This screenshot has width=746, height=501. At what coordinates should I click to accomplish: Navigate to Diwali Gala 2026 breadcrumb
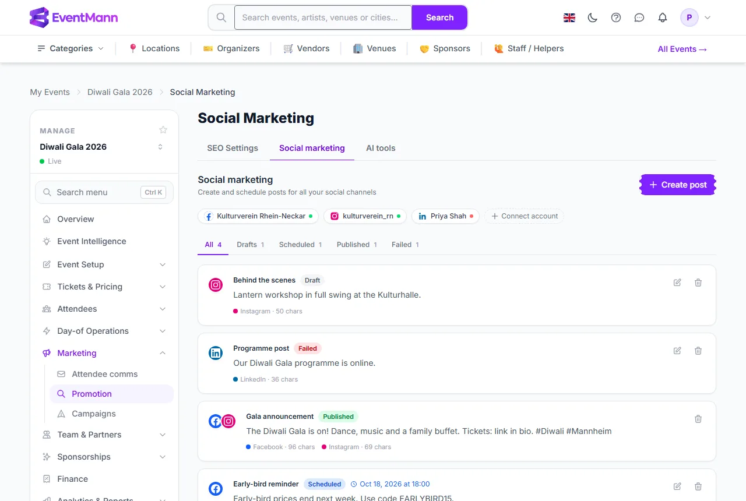click(120, 92)
